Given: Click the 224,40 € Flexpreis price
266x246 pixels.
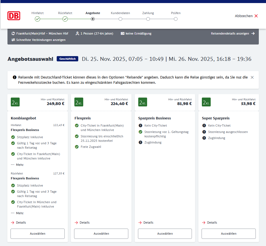Looking at the screenshot, I should [119, 104].
